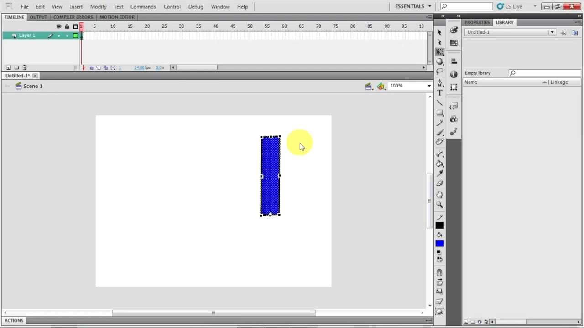Select the Brush tool

point(439,132)
